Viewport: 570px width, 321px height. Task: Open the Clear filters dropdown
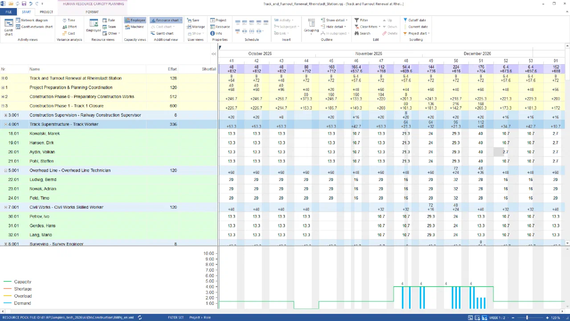[x=368, y=27]
